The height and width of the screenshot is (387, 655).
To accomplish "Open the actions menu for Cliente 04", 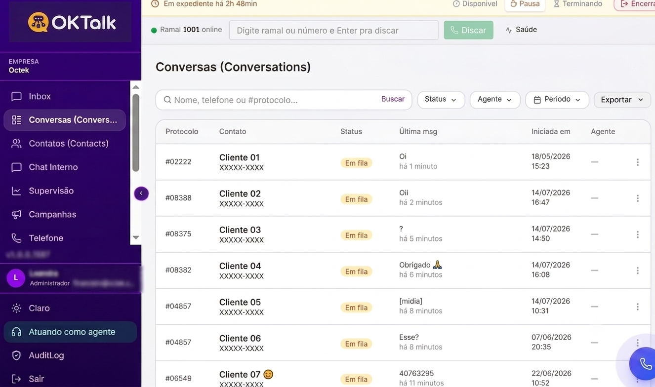I will point(638,271).
